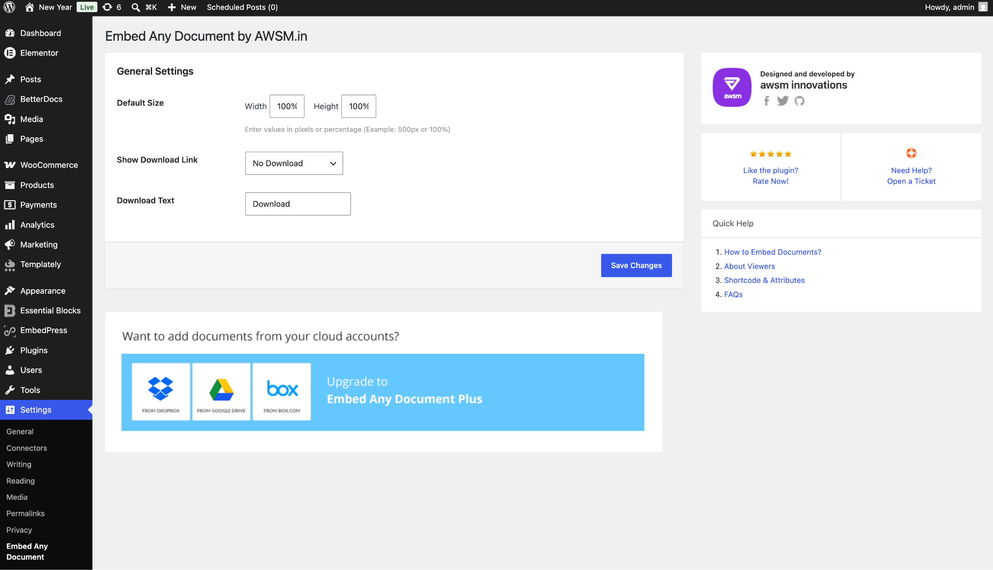
Task: Click the home icon beside New Year
Action: tap(30, 7)
